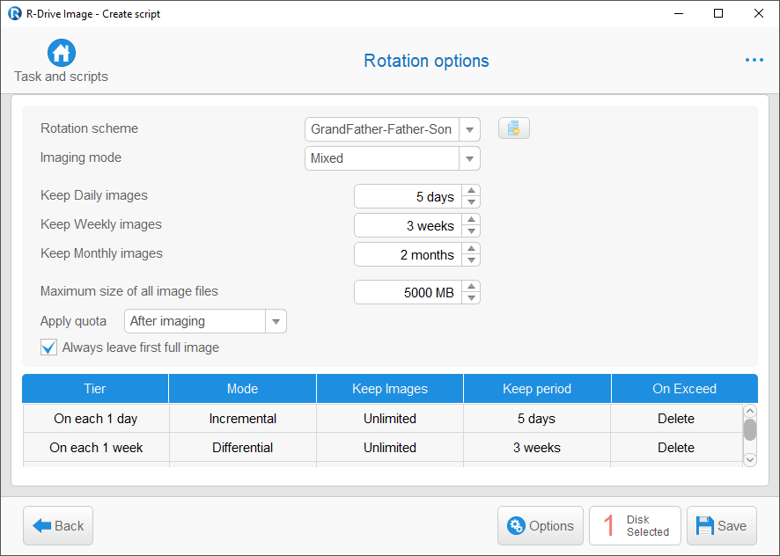Maximize the R-Drive Image window
Image resolution: width=780 pixels, height=556 pixels.
[x=718, y=13]
